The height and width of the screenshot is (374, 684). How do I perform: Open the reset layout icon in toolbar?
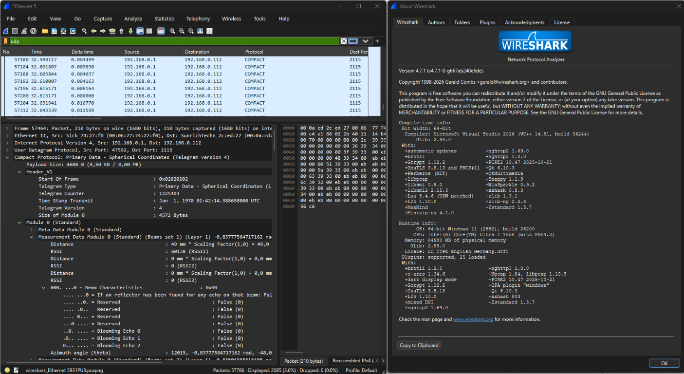pyautogui.click(x=209, y=31)
